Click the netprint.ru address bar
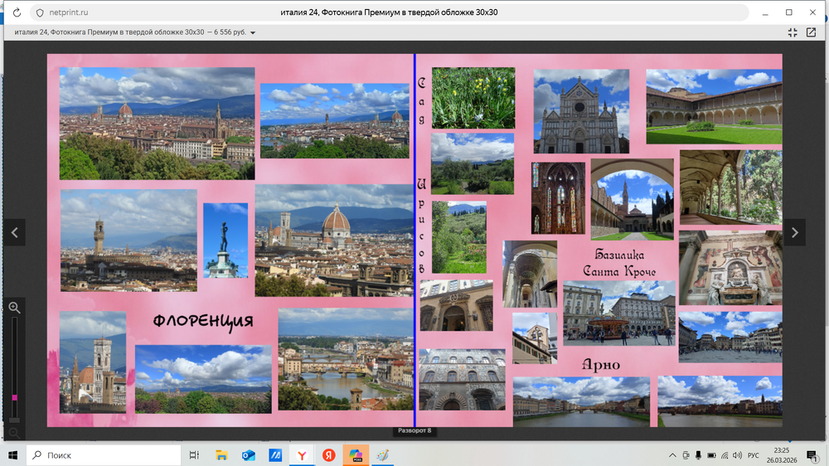Screen dimensions: 829x466 click(70, 12)
